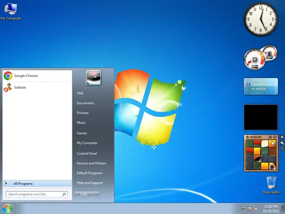Open My Computer from the Start menu's right column
The width and height of the screenshot is (285, 214).
(87, 143)
